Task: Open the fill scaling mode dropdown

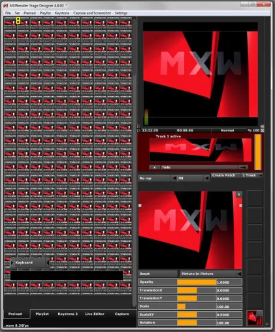Action: coord(206,178)
